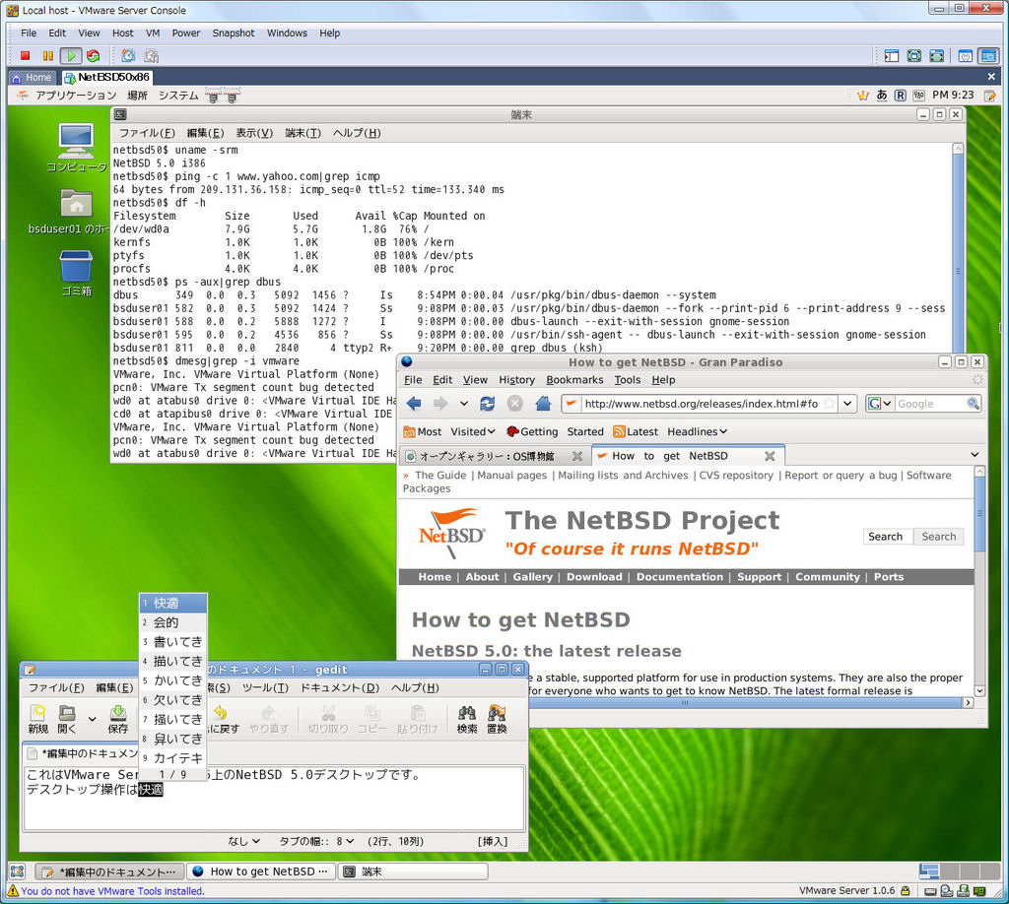Open the browser Bookmarks menu
Viewport: 1009px width, 904px height.
click(574, 380)
